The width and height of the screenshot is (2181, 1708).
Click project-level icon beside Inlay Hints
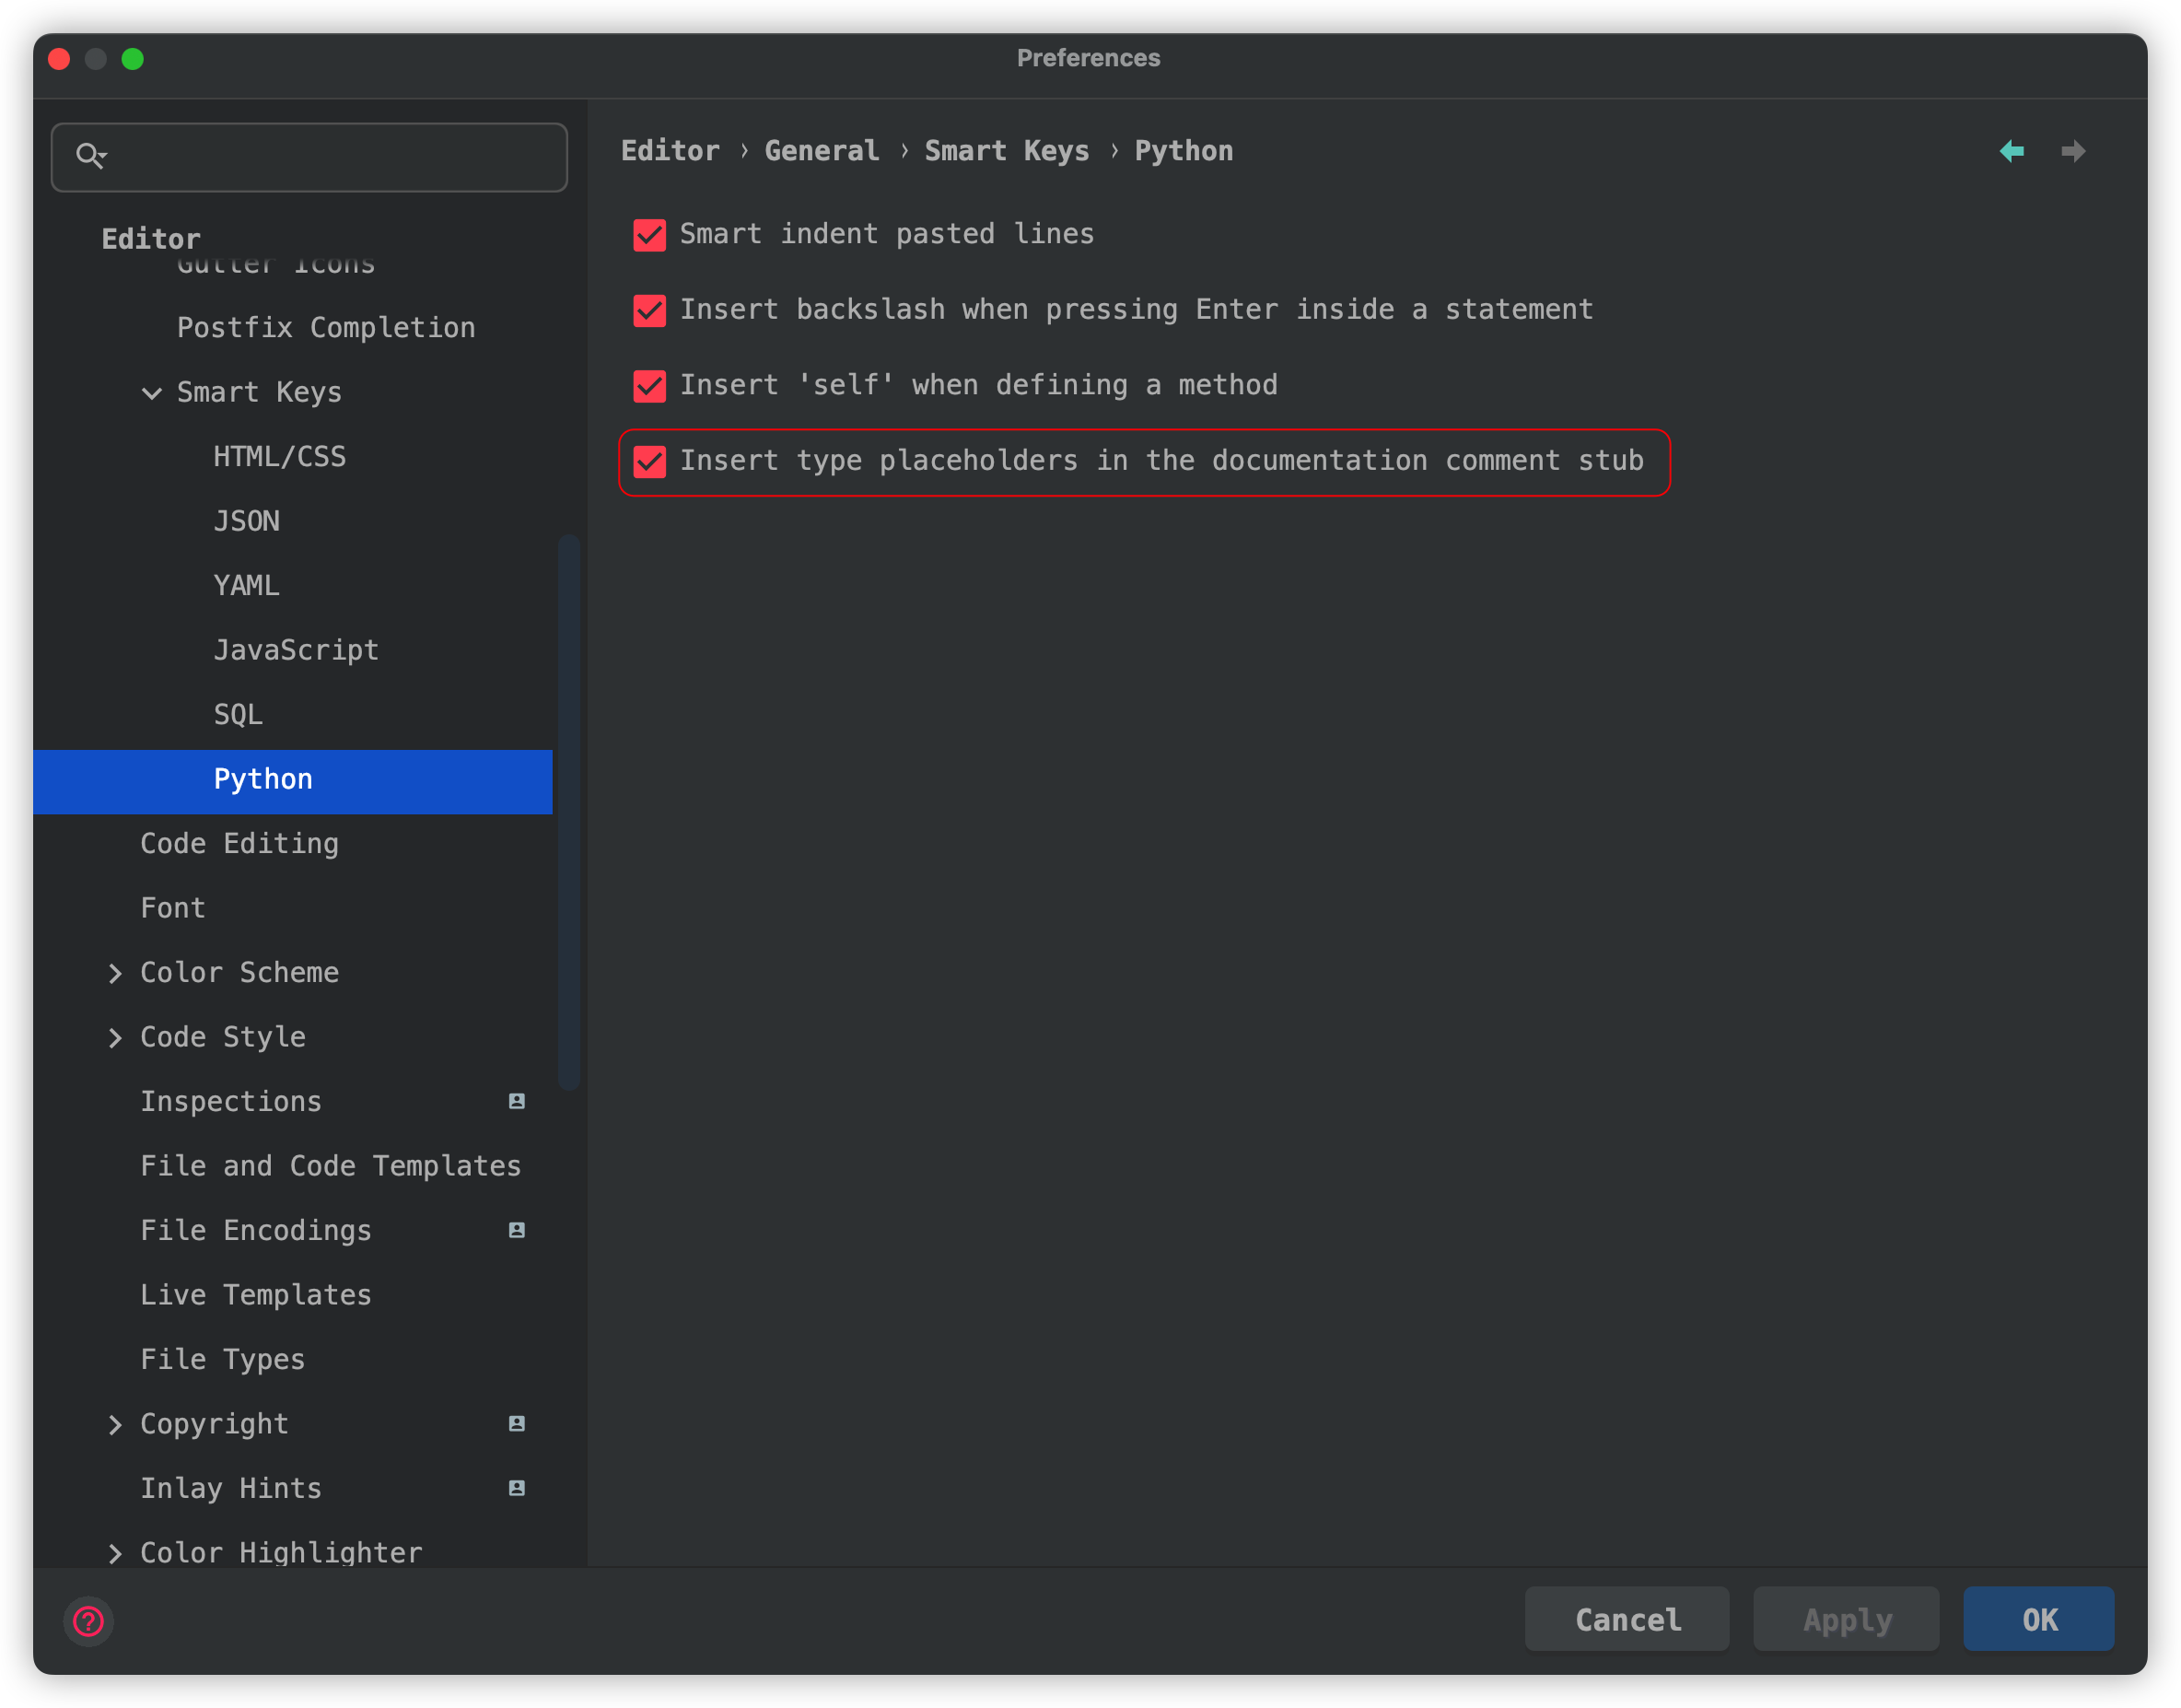516,1488
